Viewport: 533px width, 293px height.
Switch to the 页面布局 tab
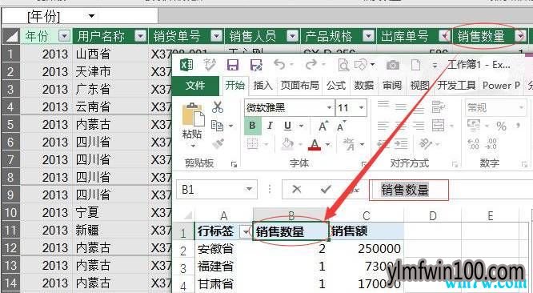click(x=299, y=86)
